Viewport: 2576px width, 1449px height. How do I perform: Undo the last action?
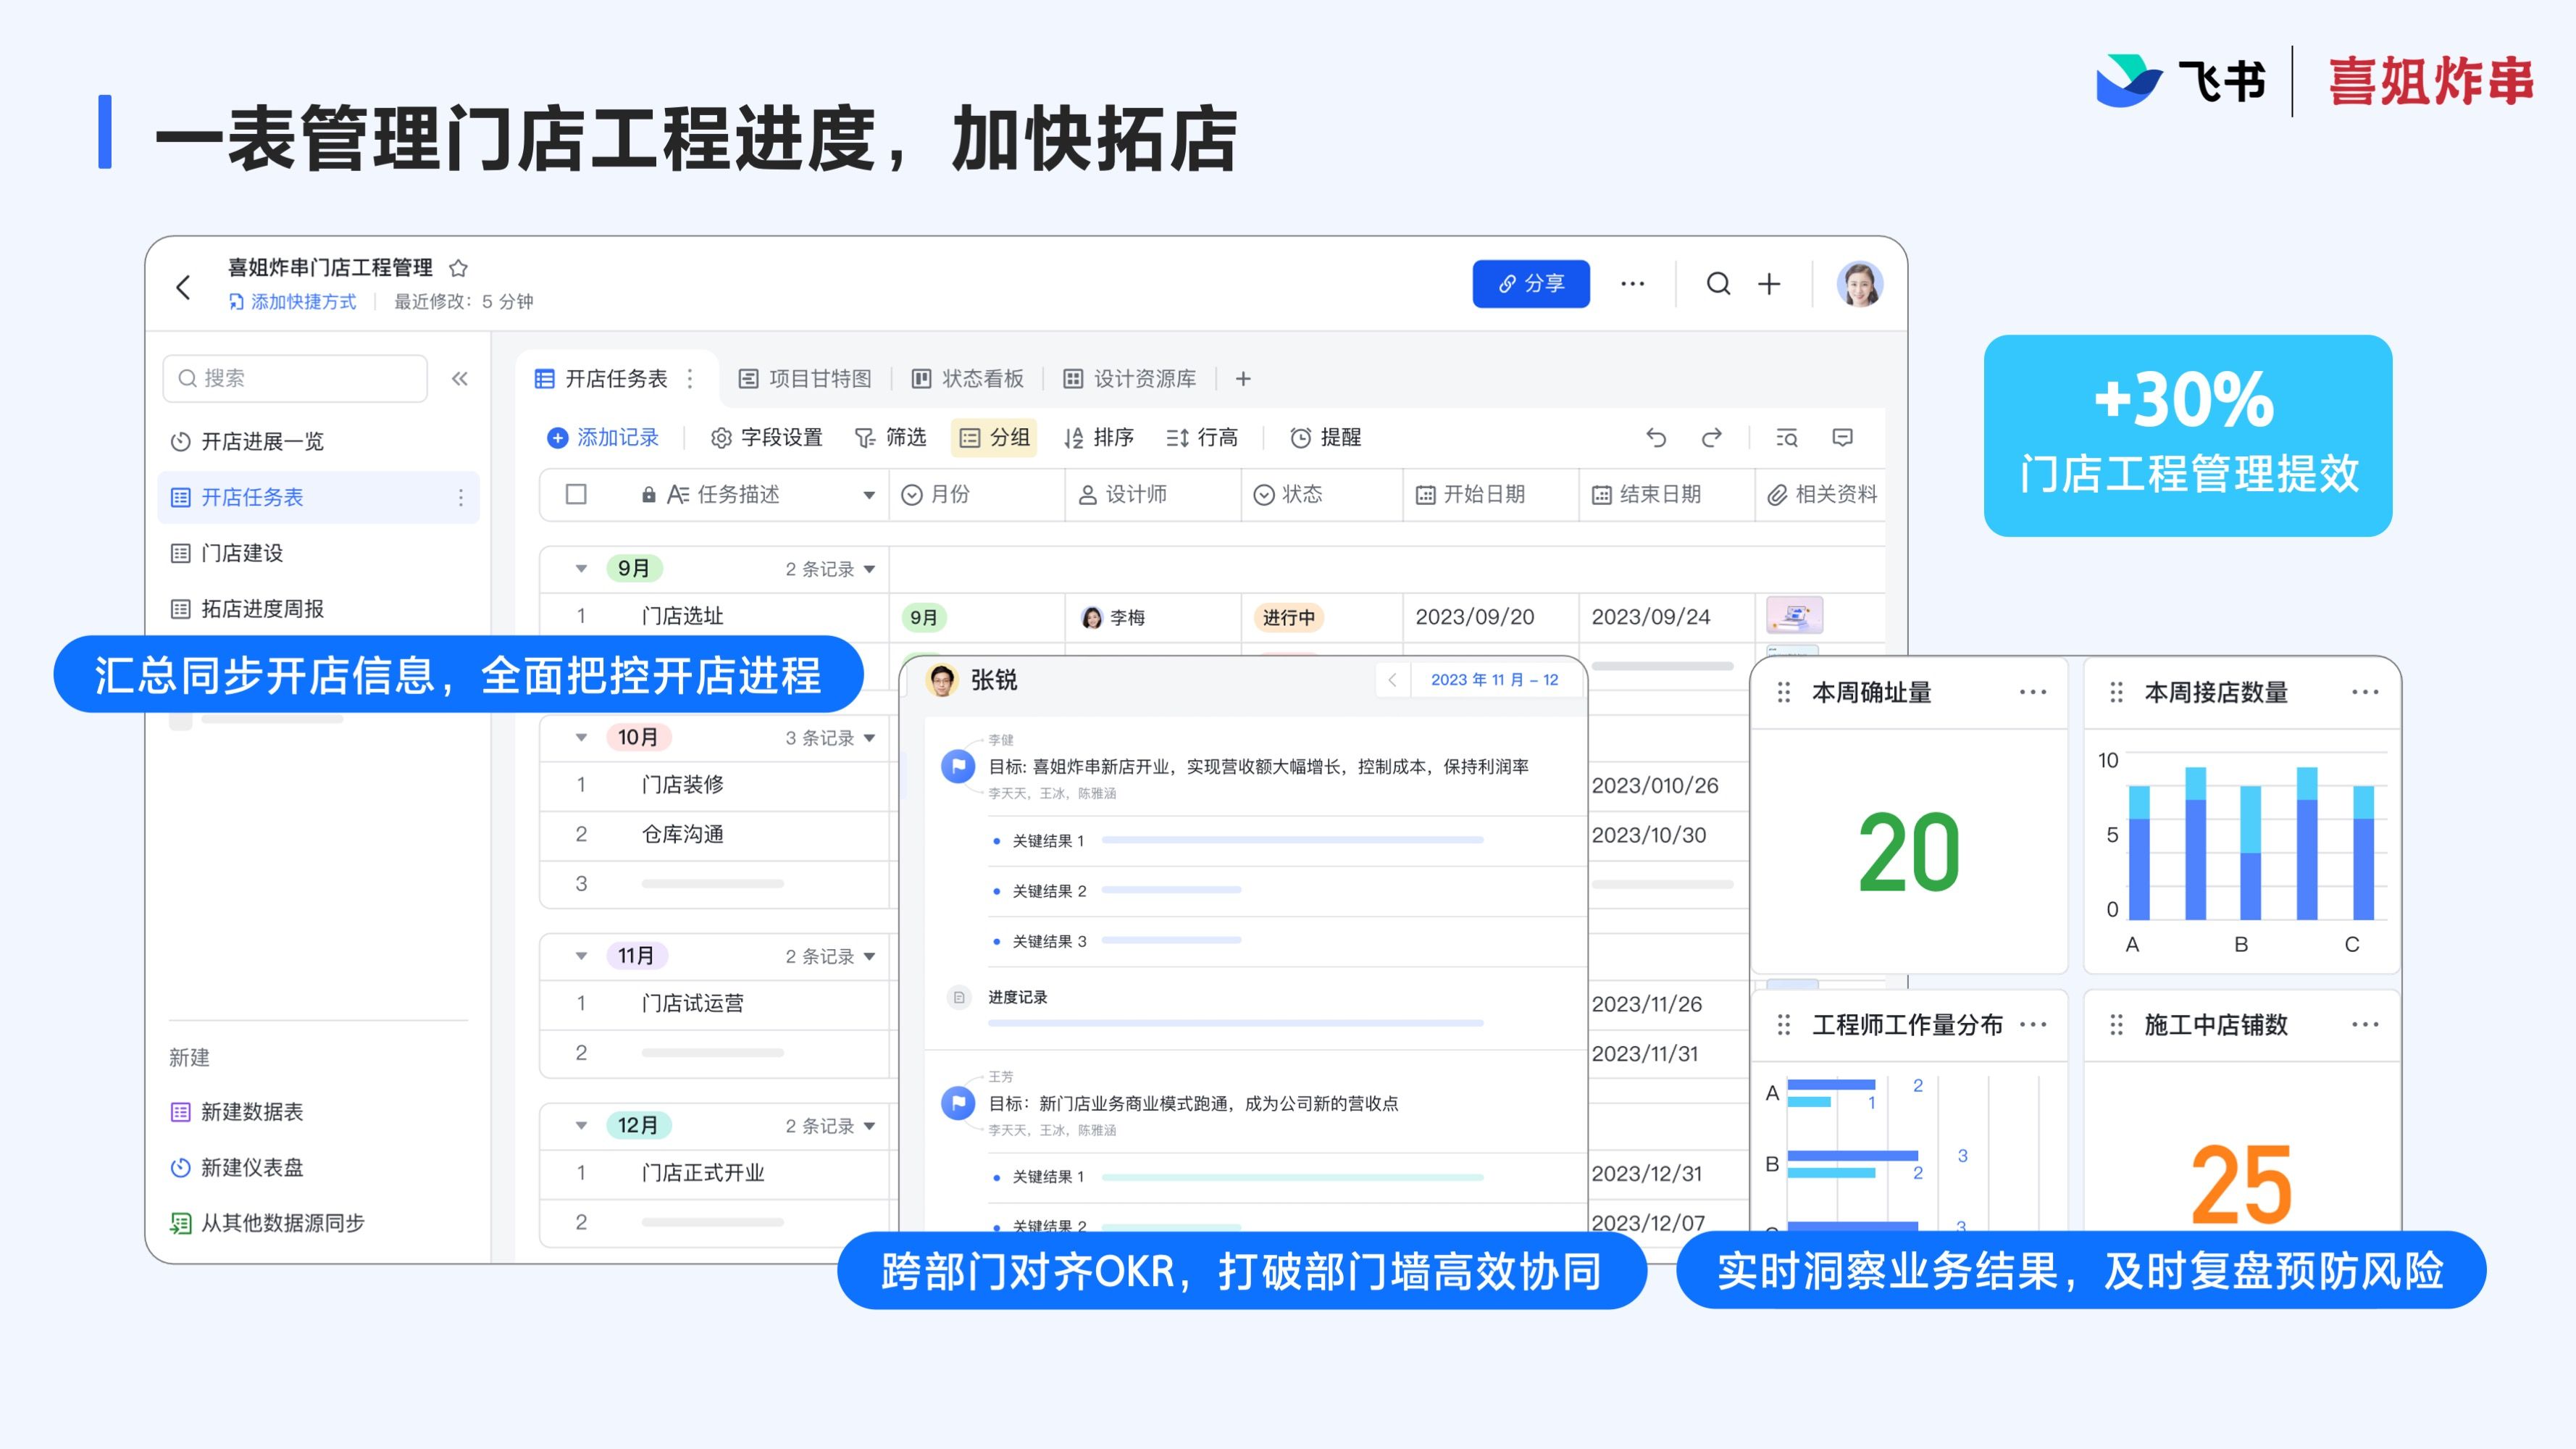click(1656, 437)
